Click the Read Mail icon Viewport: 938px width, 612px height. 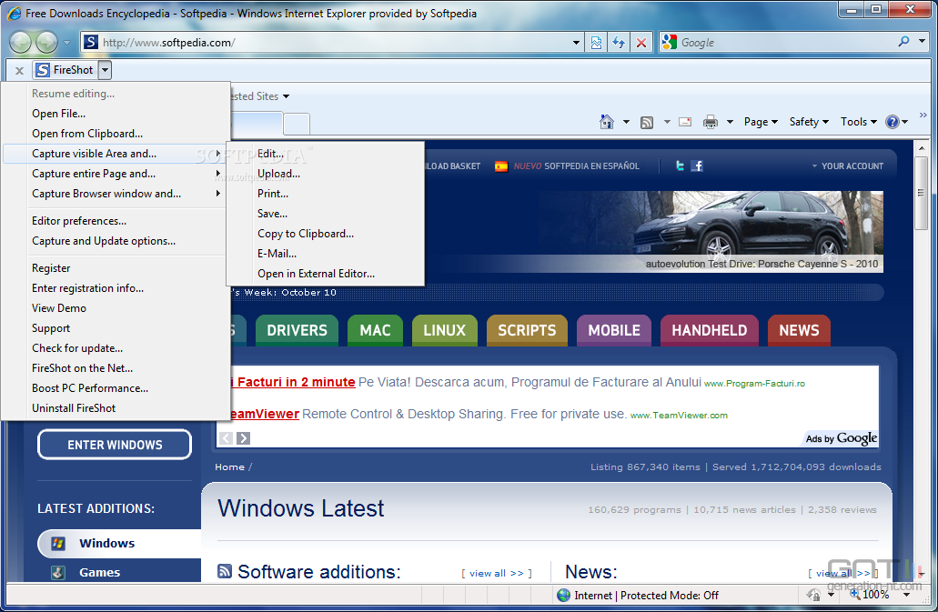click(686, 122)
